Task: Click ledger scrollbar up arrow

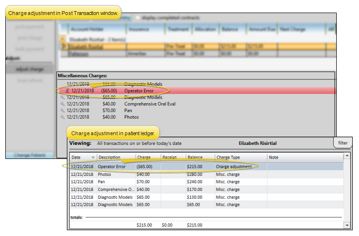Action: (x=346, y=157)
